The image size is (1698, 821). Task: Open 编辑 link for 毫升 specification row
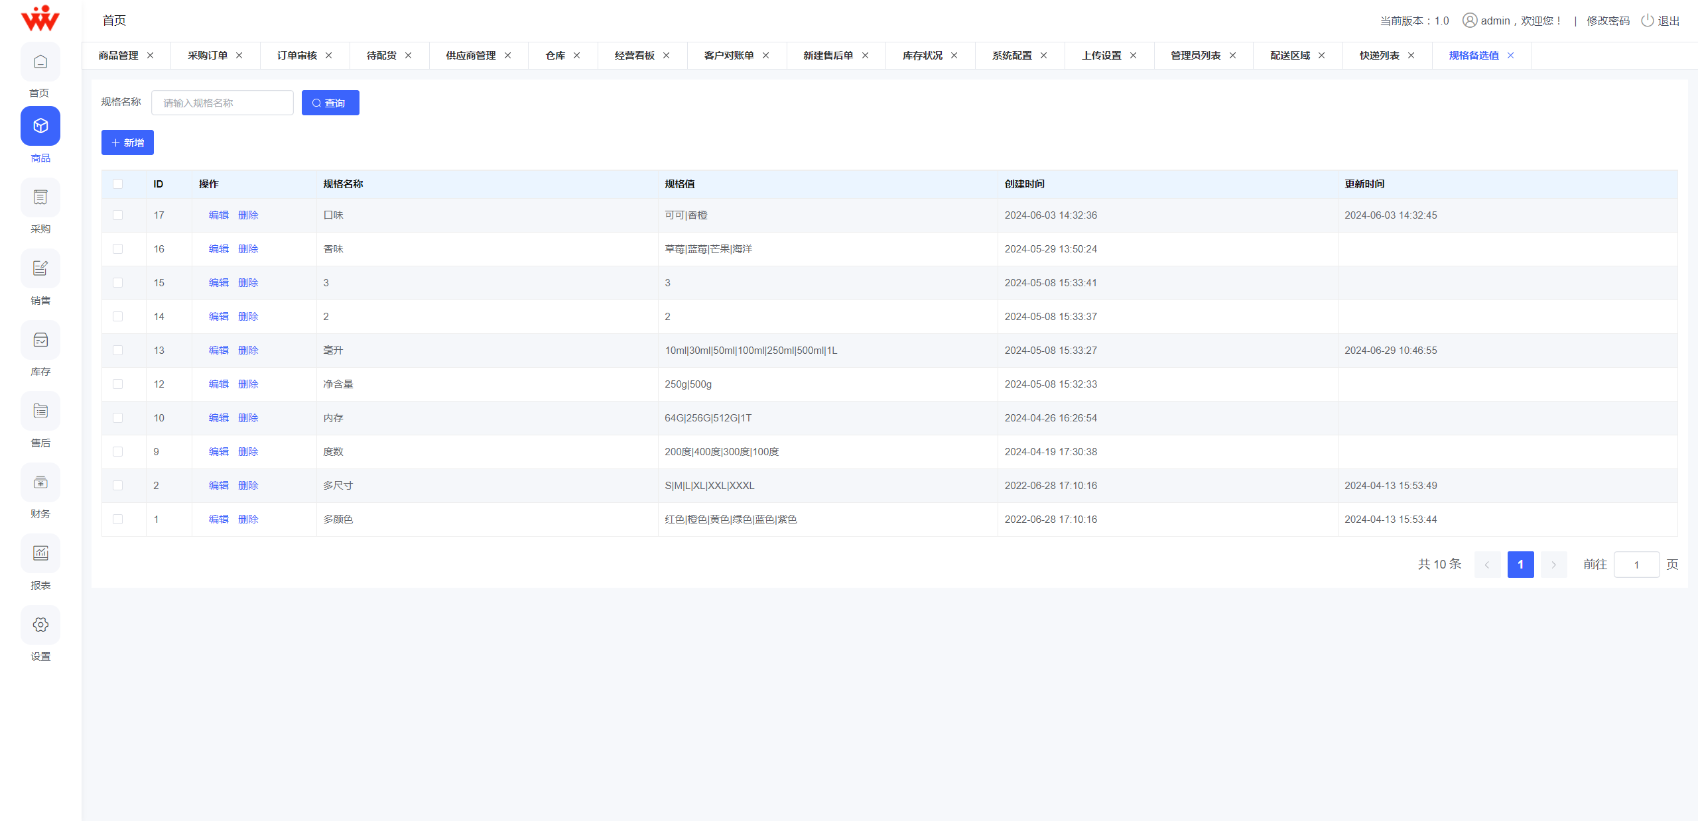pos(218,350)
